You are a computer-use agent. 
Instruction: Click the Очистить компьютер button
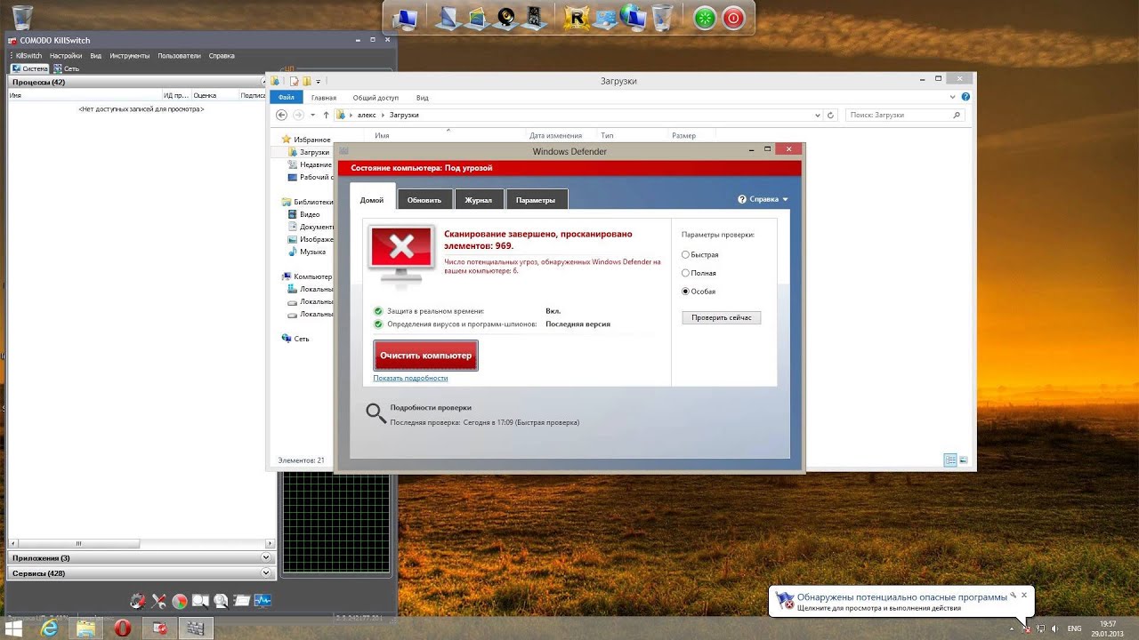pyautogui.click(x=425, y=356)
